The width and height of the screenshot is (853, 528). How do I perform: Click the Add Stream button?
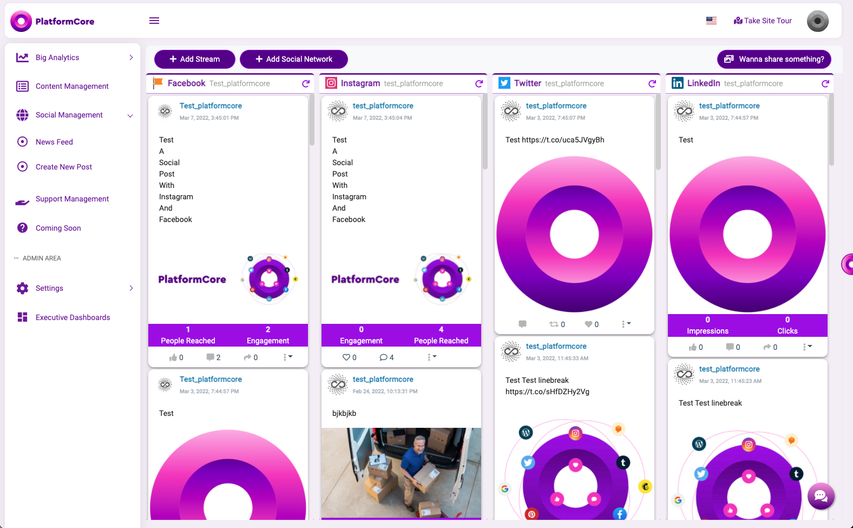195,59
